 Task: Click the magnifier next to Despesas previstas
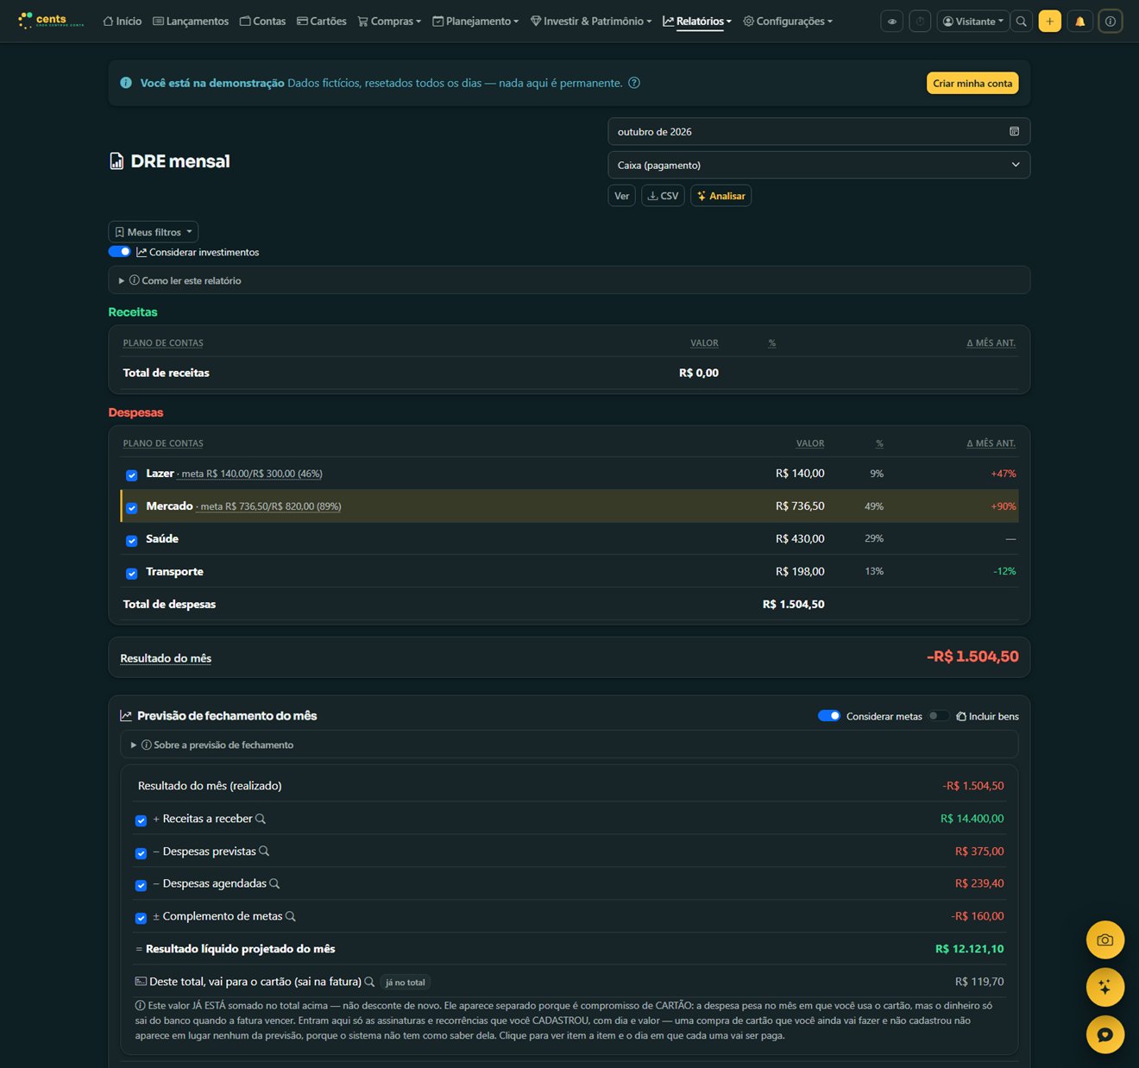264,851
